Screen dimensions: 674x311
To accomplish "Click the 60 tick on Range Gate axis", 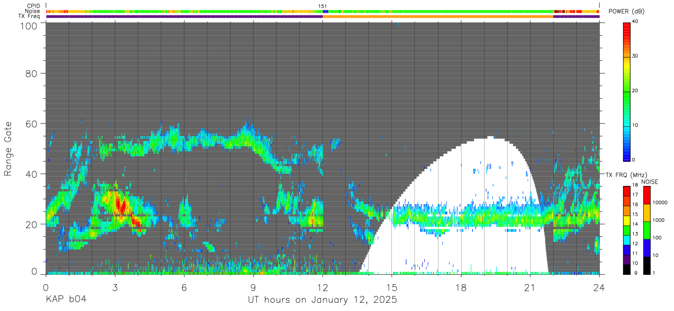I will [x=32, y=123].
